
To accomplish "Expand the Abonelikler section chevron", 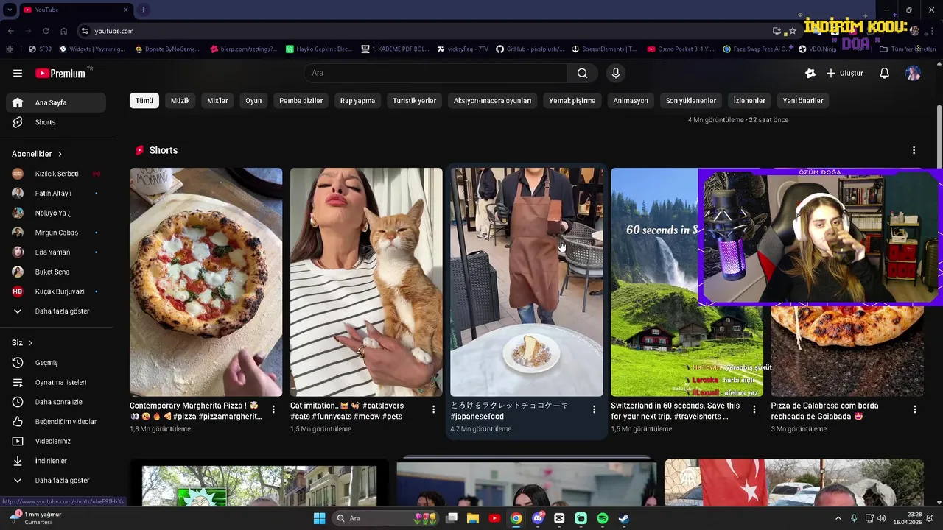I will pos(60,154).
